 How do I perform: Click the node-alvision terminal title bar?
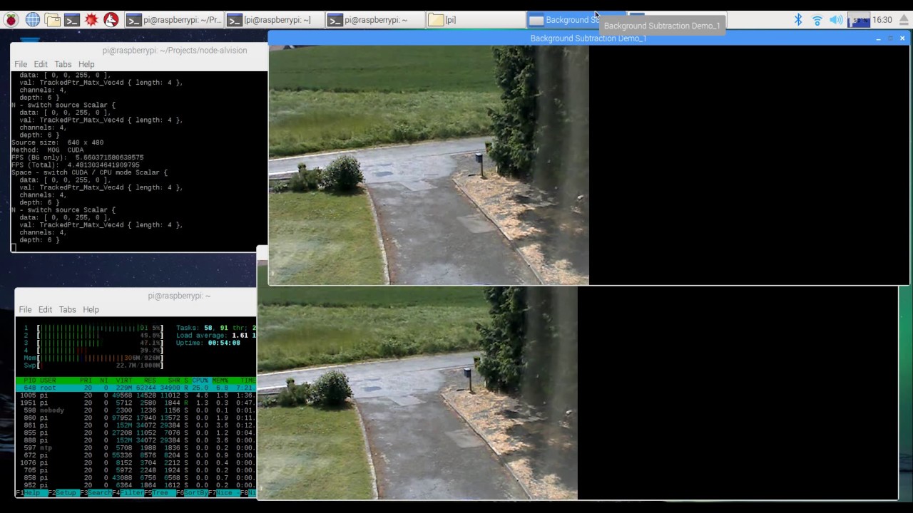(139, 51)
